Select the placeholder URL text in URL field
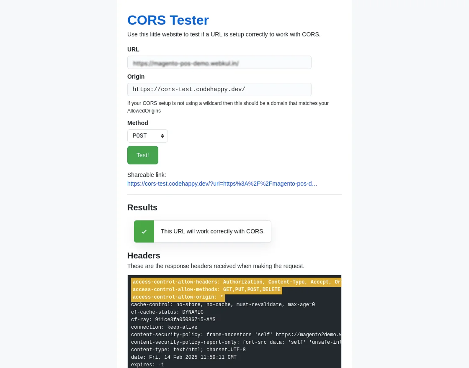 click(186, 63)
